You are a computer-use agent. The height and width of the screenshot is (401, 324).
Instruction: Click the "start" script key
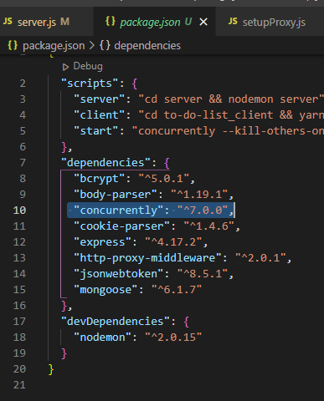[96, 131]
